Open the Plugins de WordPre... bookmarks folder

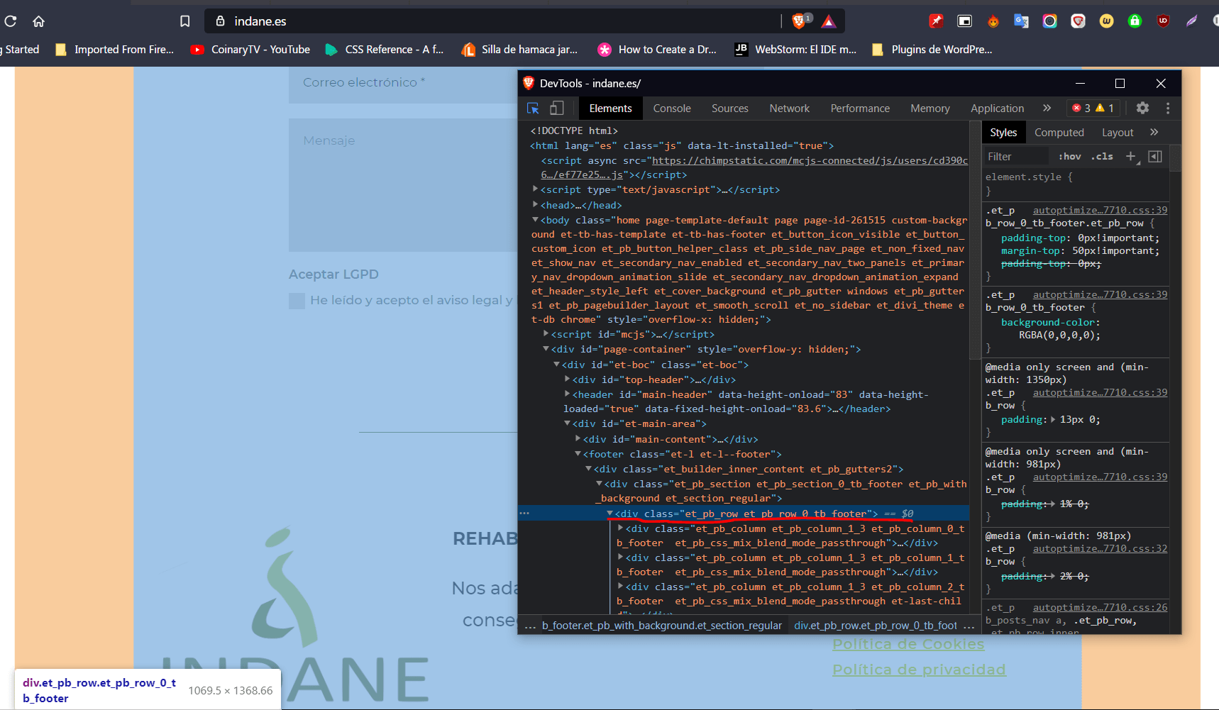click(x=932, y=50)
